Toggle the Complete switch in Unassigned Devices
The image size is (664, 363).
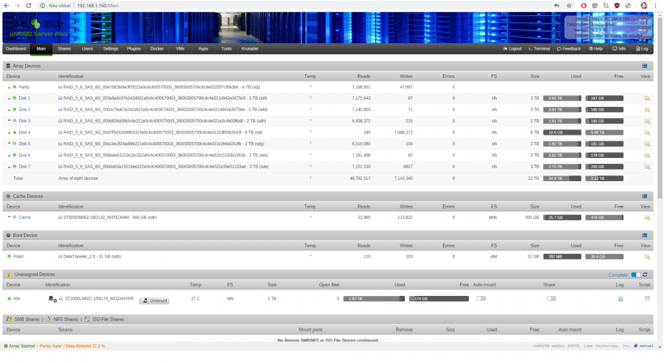[x=635, y=275]
